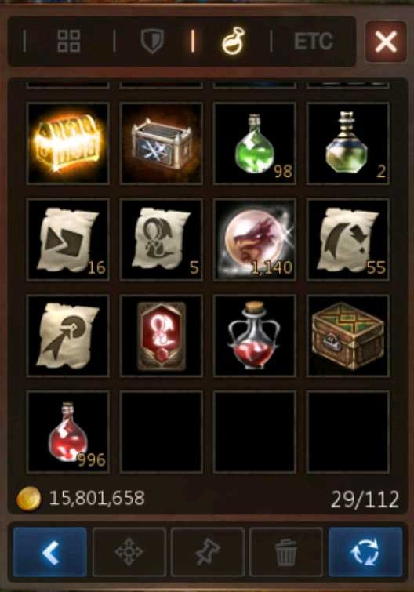The height and width of the screenshot is (592, 414).
Task: Select the scroll with 55 count
Action: pos(348,239)
